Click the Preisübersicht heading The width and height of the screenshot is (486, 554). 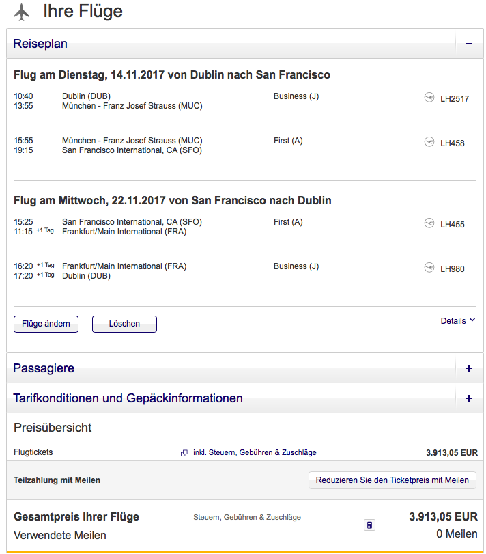[53, 428]
